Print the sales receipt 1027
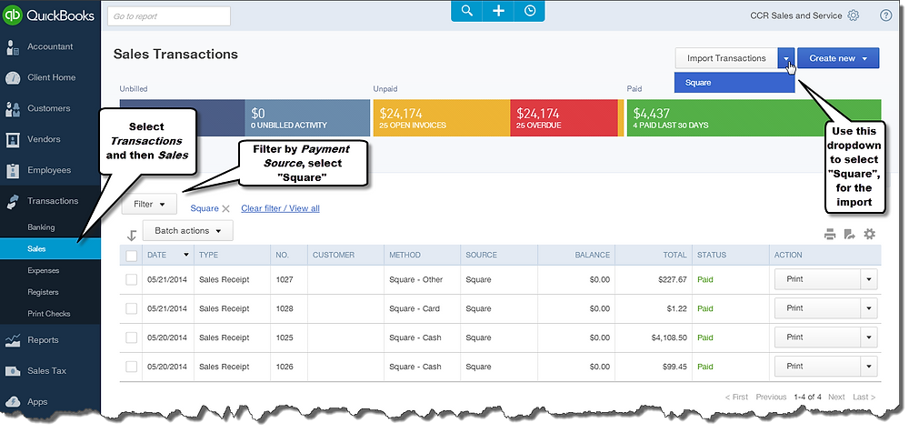Viewport: 909px width, 433px height. (817, 279)
